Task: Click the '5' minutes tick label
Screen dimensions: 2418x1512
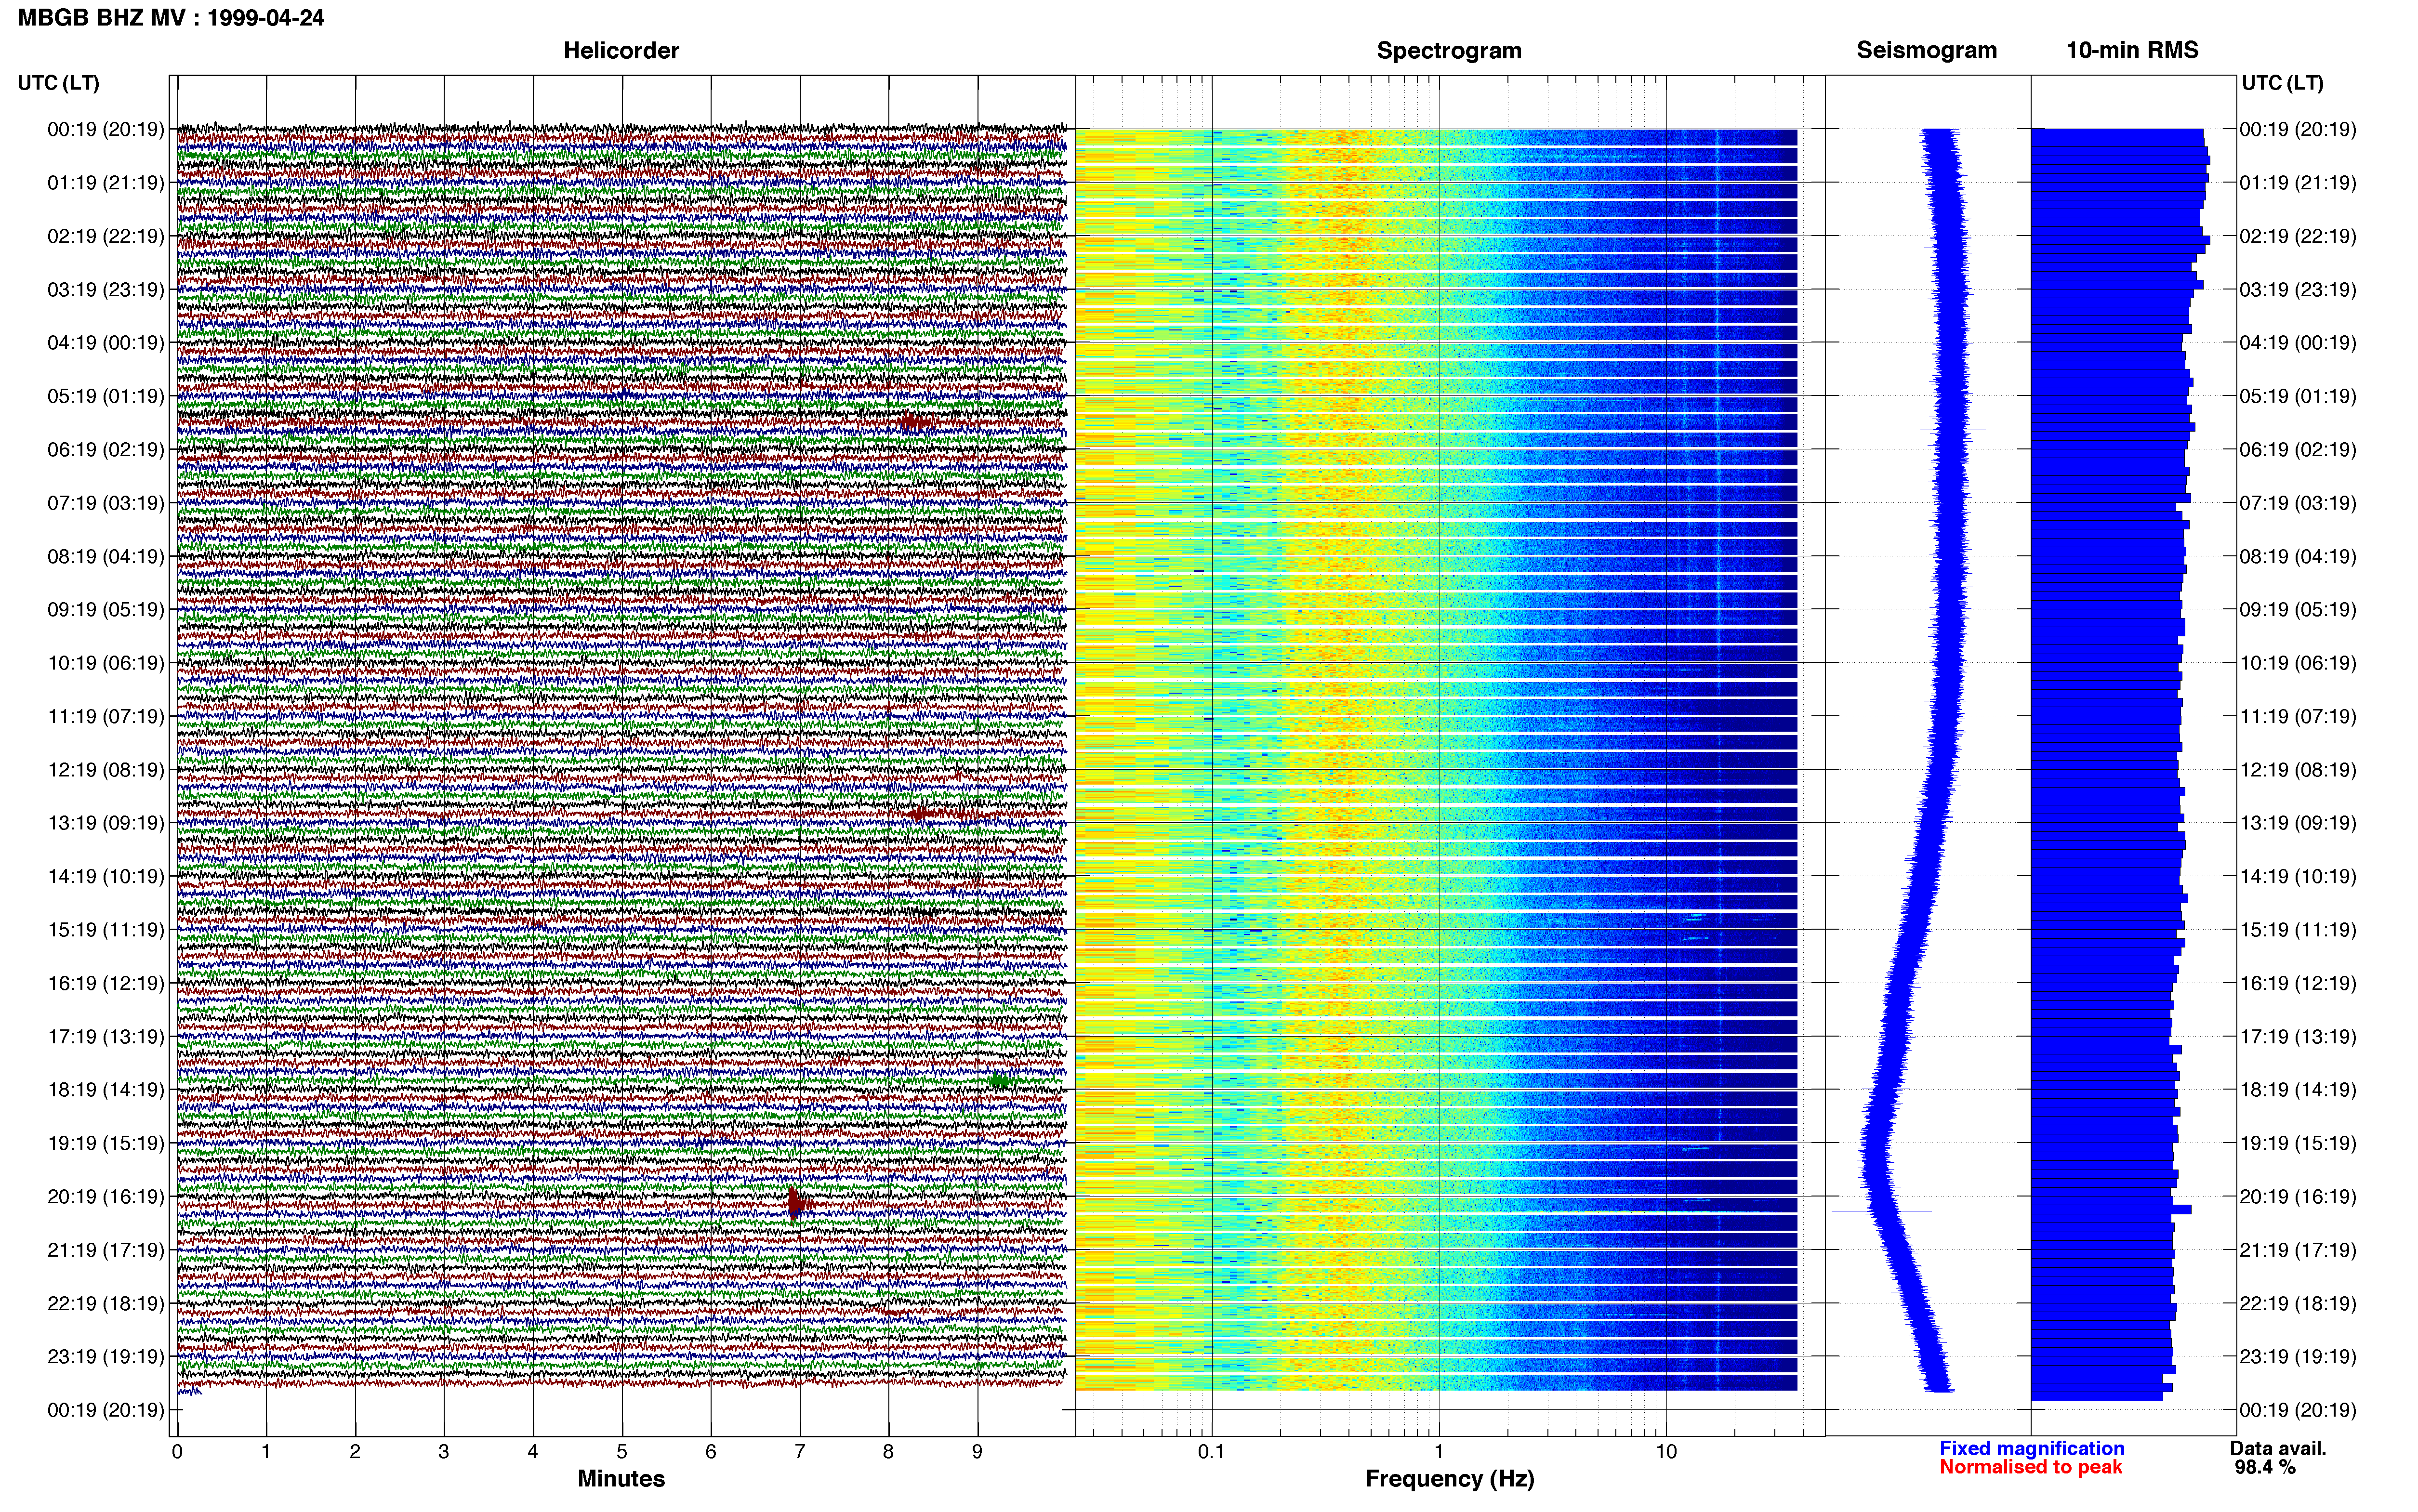Action: pyautogui.click(x=621, y=1452)
